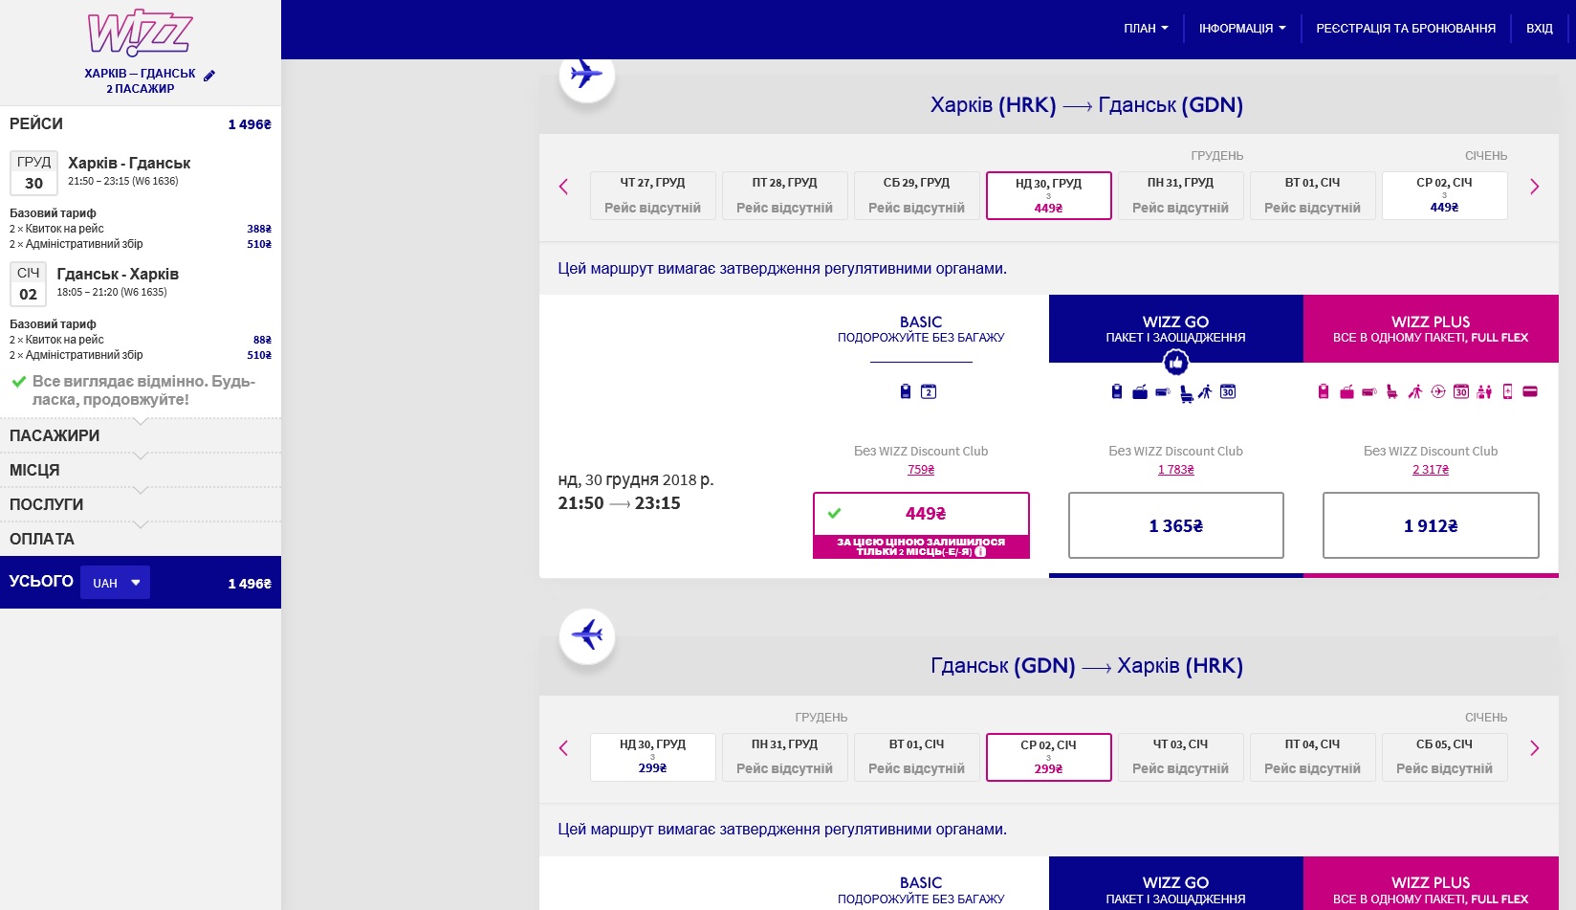The height and width of the screenshot is (910, 1576).
Task: Expand the ПЛАН menu
Action: 1145,29
